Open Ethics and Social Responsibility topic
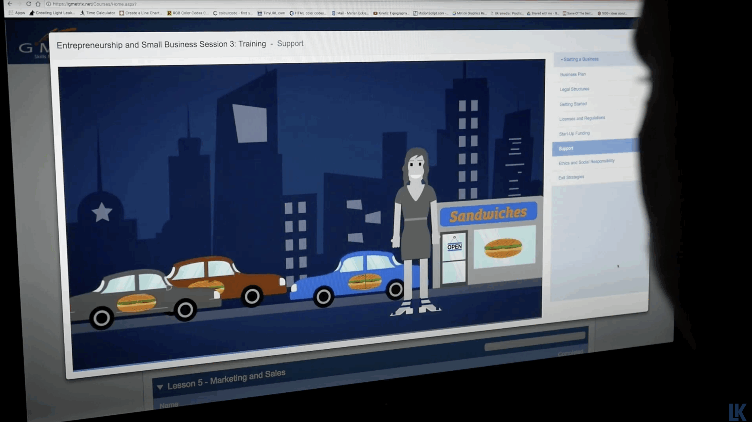This screenshot has width=752, height=422. point(586,162)
